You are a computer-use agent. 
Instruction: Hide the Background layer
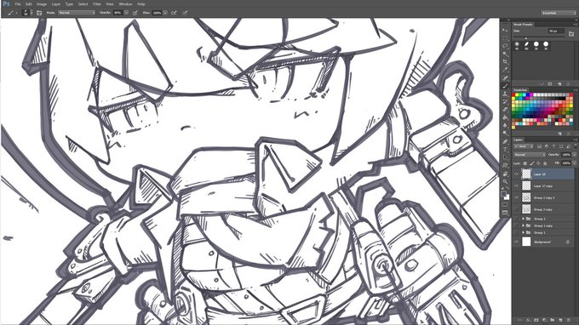[516, 242]
